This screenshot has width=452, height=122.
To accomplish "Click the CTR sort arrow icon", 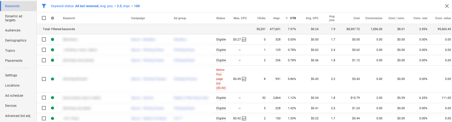I will 286,18.
